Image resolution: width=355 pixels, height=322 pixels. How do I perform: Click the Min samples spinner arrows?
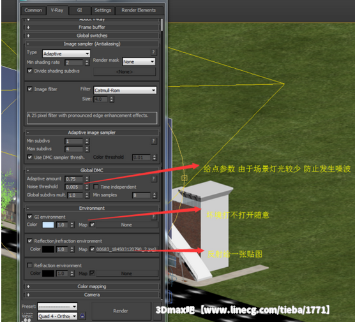155,195
